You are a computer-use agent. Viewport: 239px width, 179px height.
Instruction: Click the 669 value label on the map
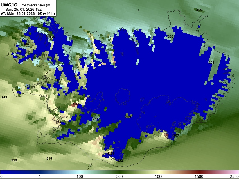point(128,117)
